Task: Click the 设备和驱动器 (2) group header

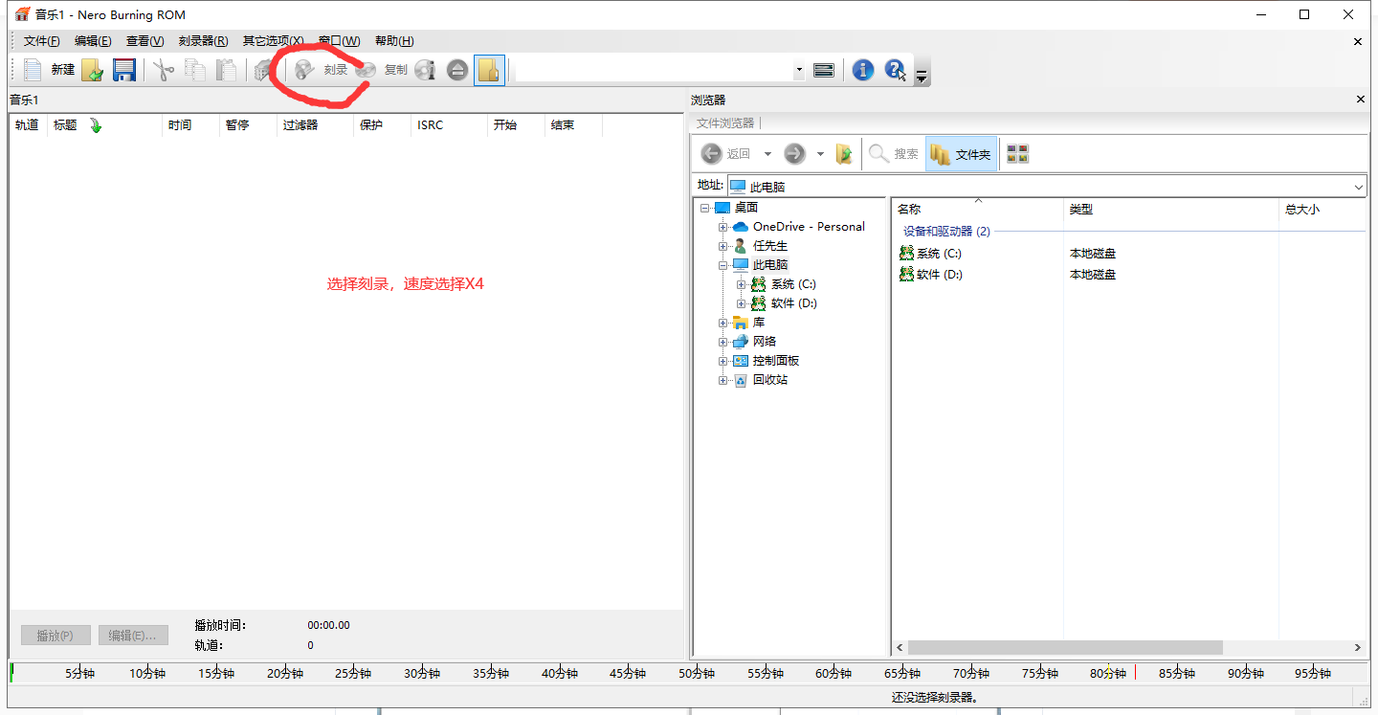Action: coord(946,232)
